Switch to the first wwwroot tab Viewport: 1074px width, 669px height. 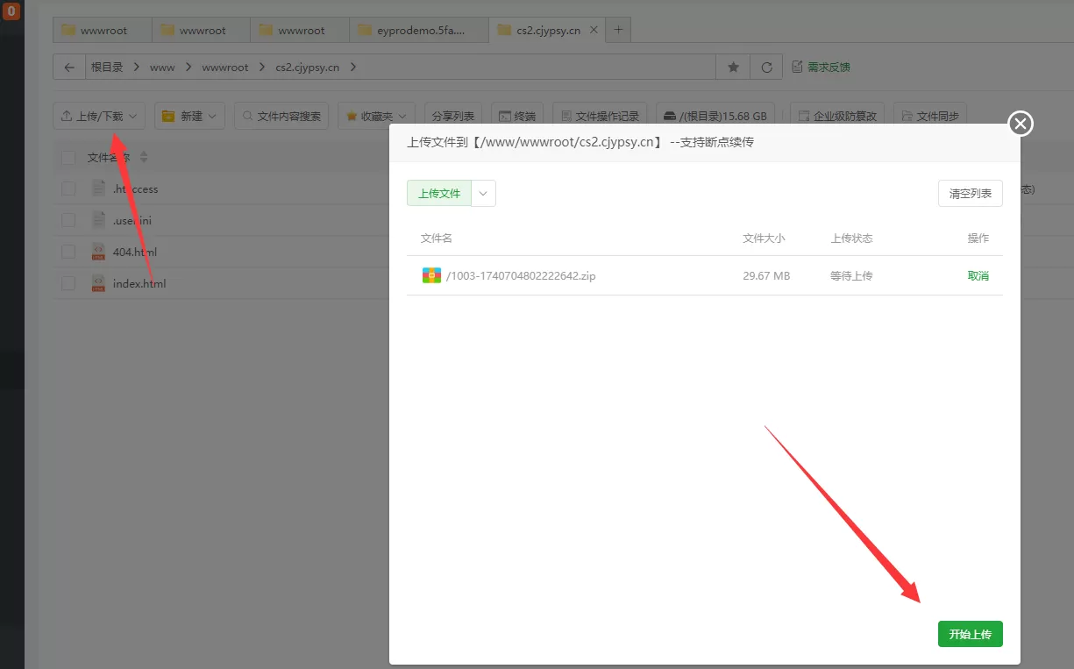[103, 30]
